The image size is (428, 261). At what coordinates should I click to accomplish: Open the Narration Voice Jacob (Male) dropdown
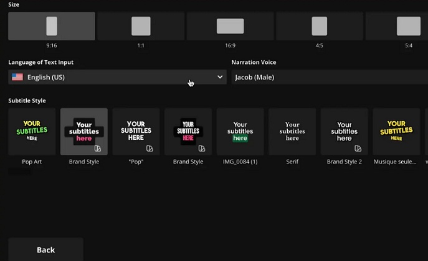[330, 77]
